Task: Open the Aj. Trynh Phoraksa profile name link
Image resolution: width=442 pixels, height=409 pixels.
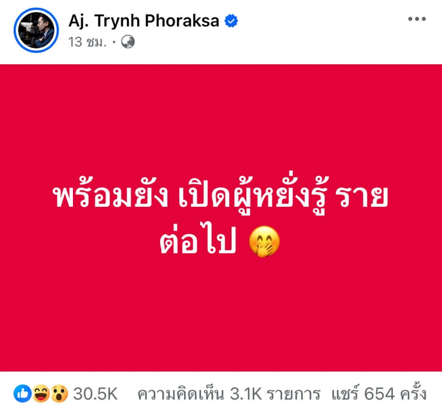Action: pos(144,20)
